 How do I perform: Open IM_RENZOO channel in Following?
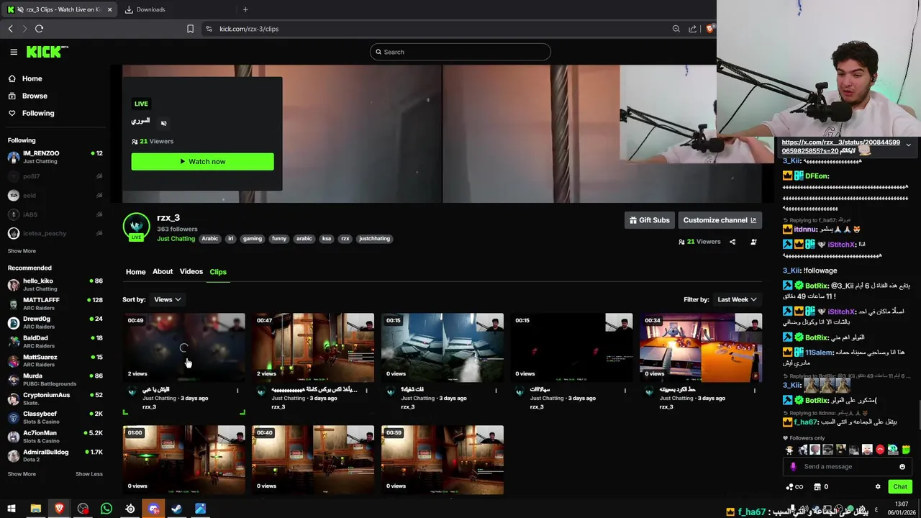coord(55,156)
